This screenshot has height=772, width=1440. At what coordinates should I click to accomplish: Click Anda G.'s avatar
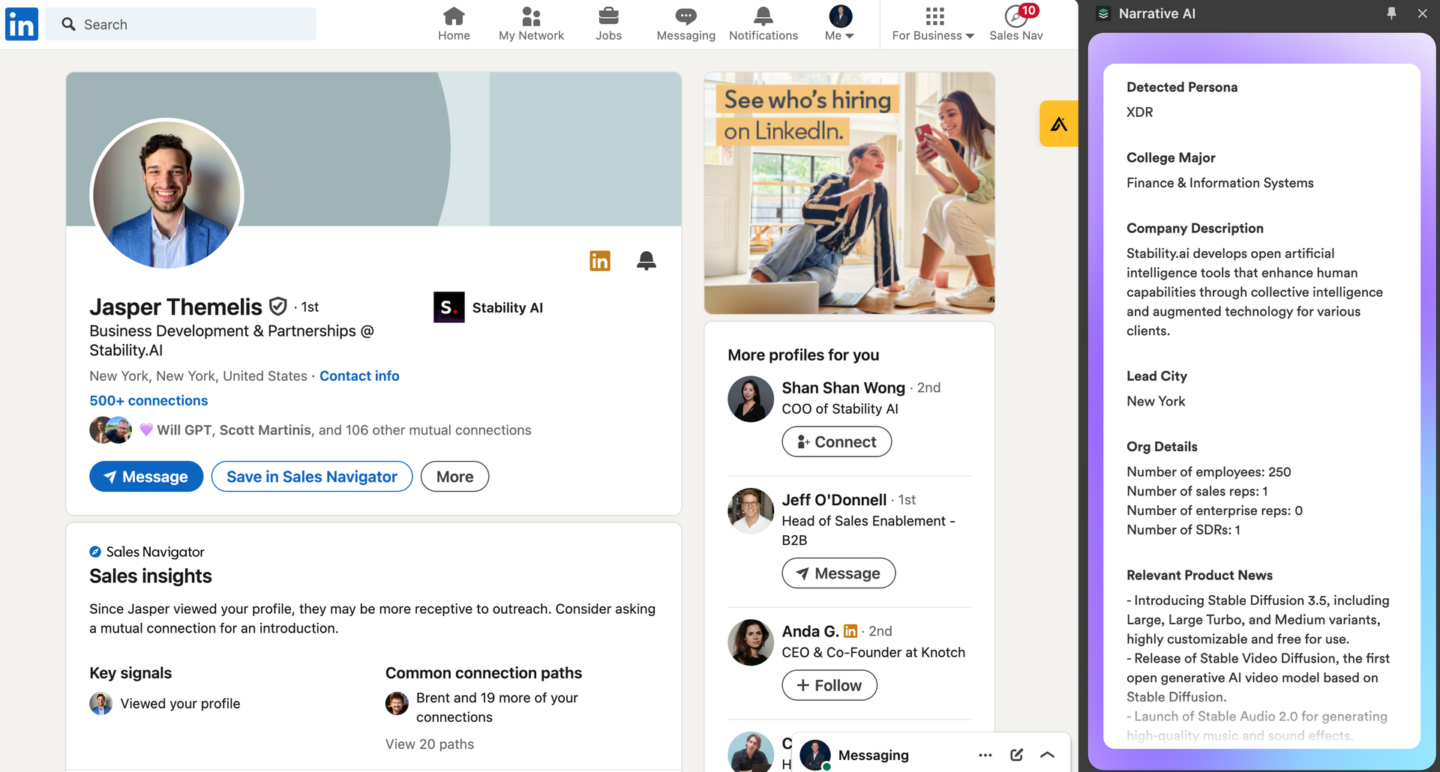(750, 642)
